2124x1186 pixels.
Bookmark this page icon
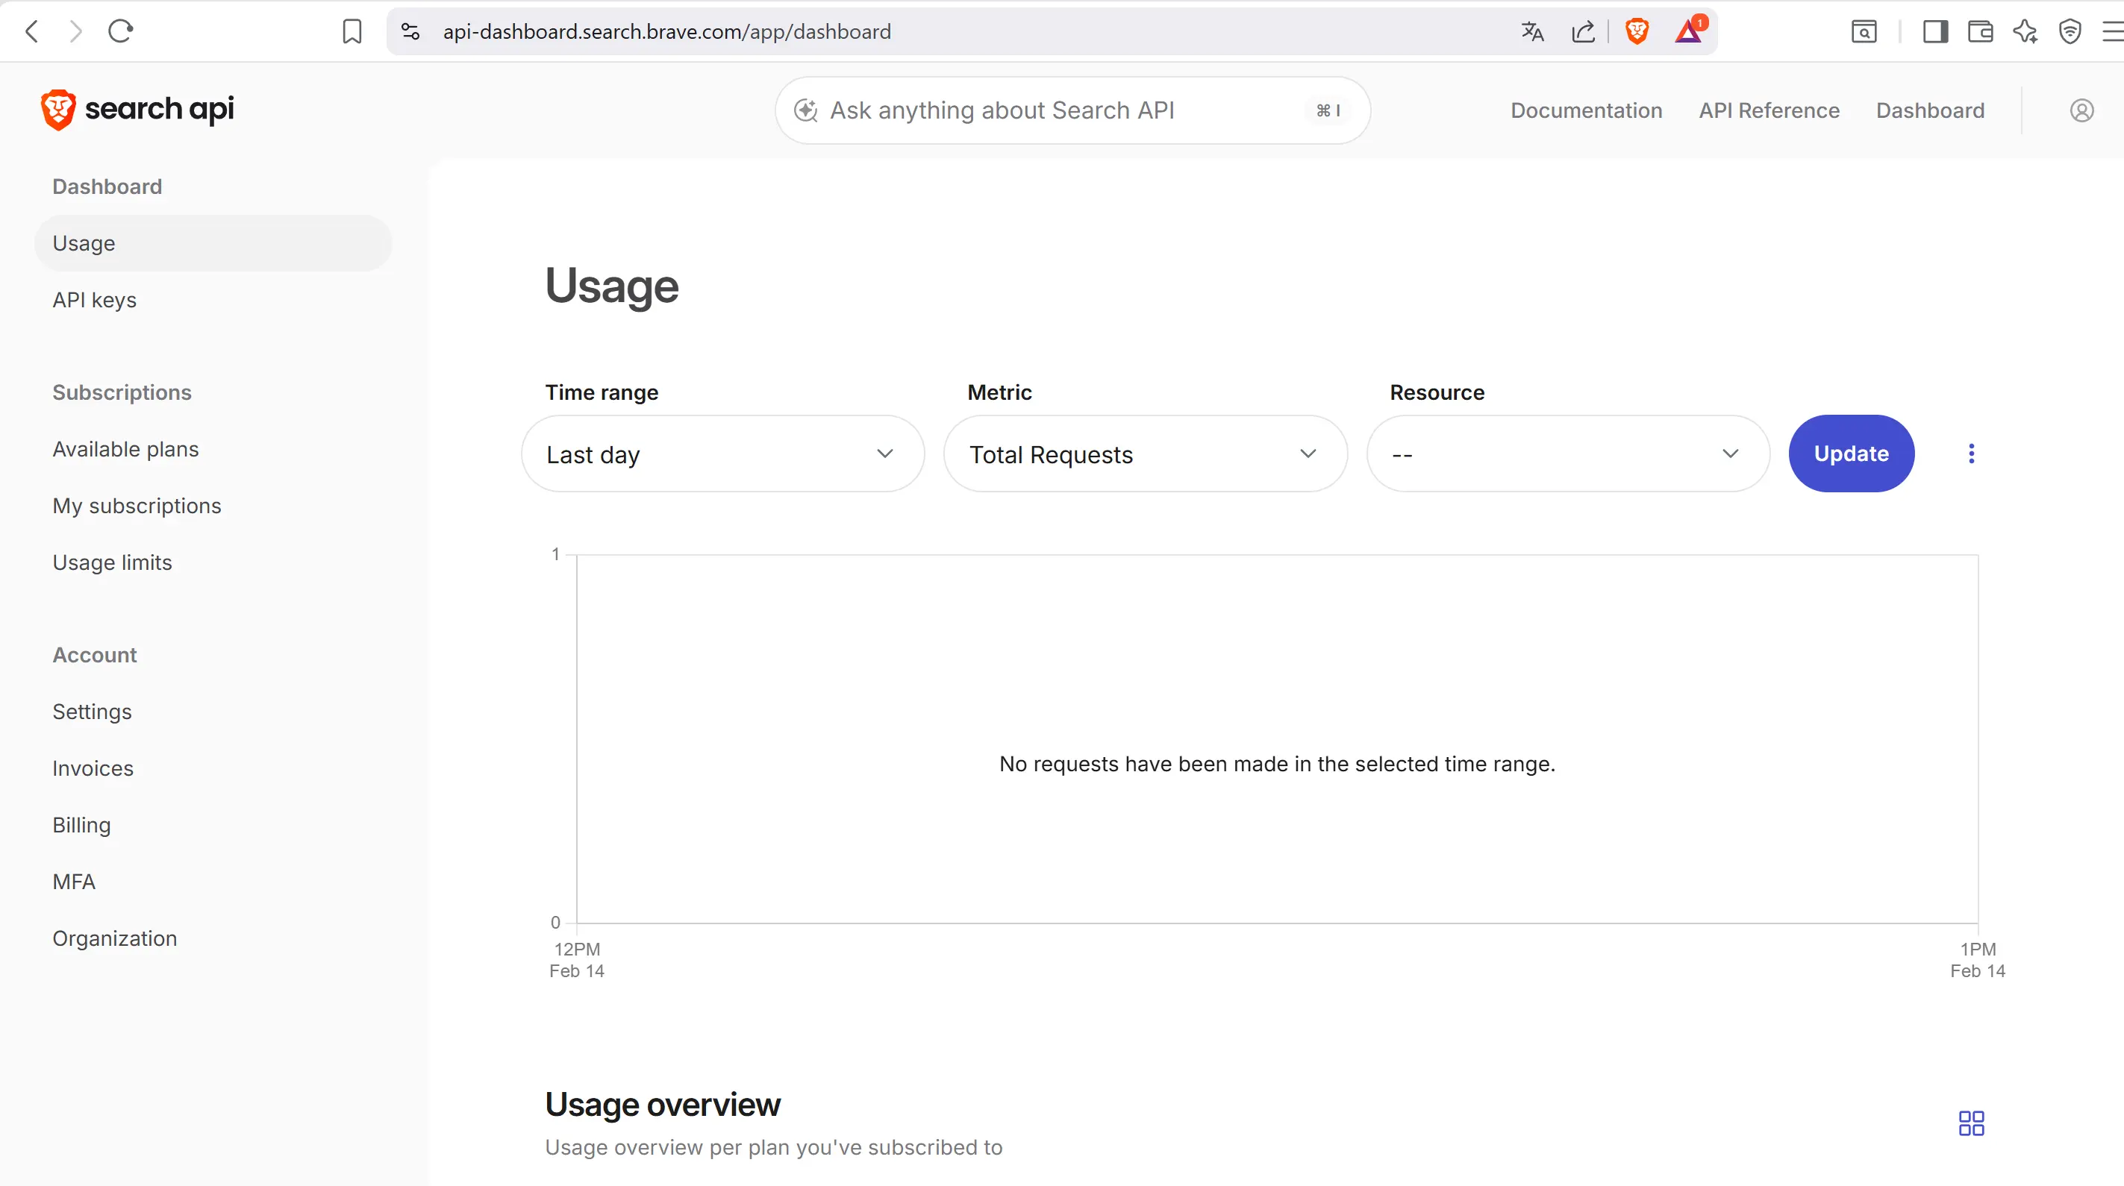352,31
